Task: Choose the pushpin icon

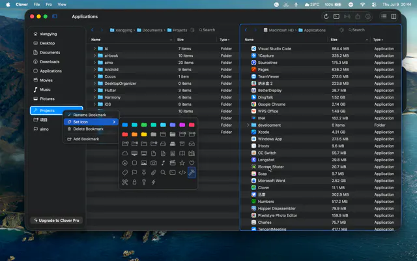Action: pyautogui.click(x=144, y=172)
